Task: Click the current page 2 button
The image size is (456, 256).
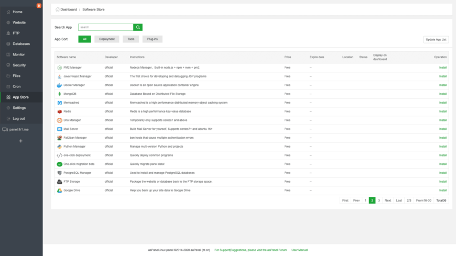Action: click(x=372, y=201)
